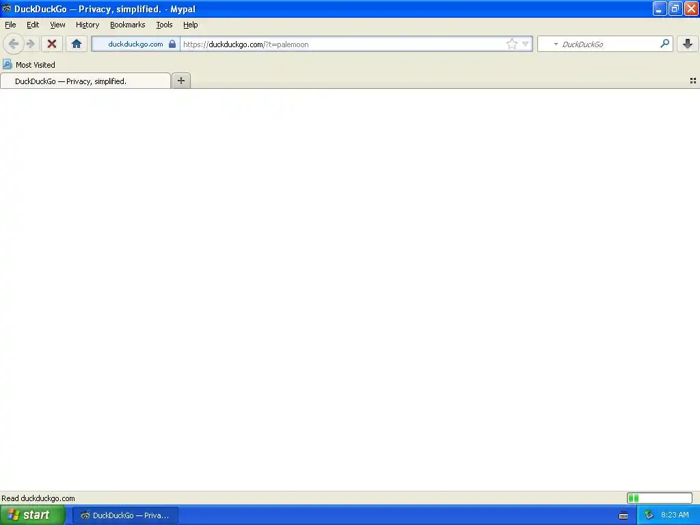Go forward using the forward arrow
Screen dimensions: 700x525
coord(30,44)
